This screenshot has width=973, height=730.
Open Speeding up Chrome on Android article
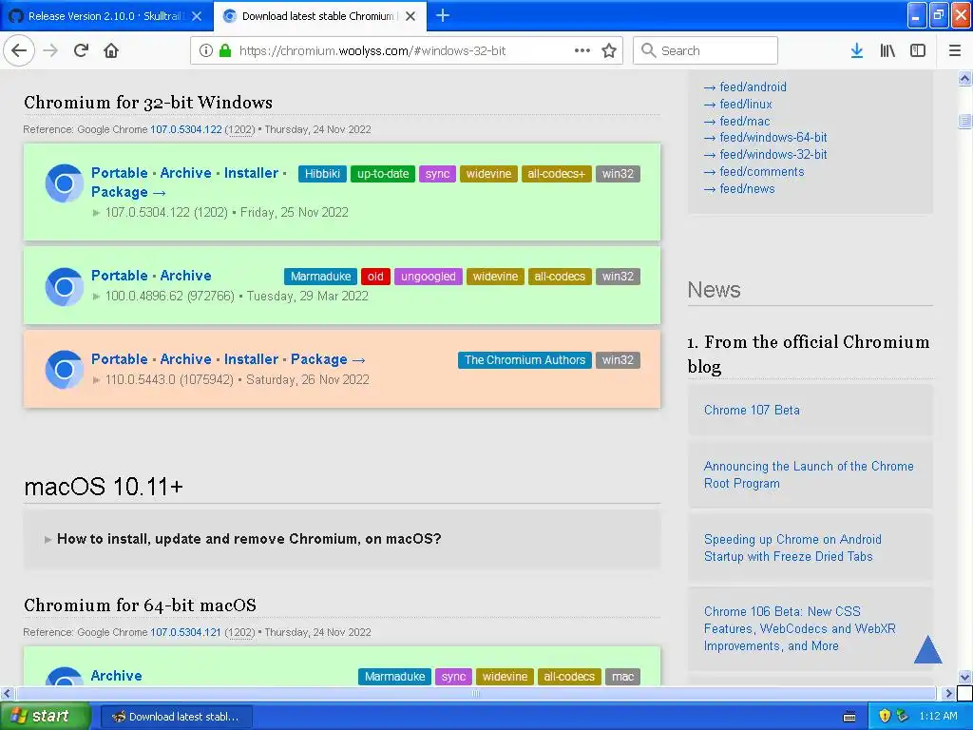792,547
